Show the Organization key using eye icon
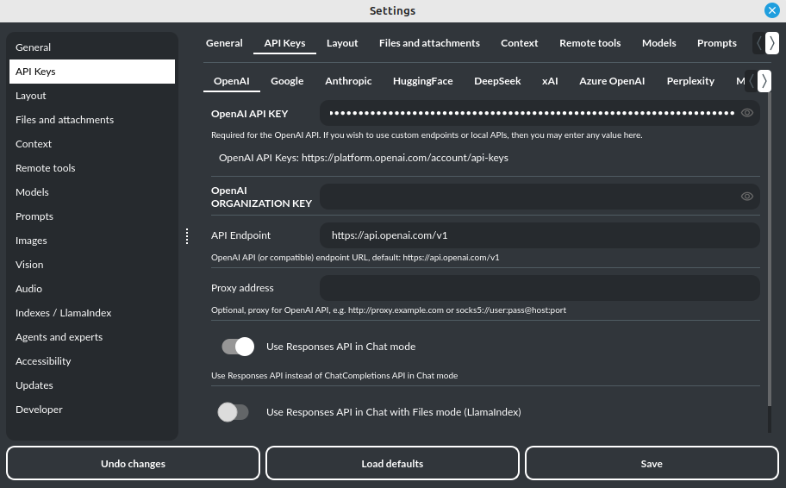Screen dimensions: 786x488 tap(747, 197)
